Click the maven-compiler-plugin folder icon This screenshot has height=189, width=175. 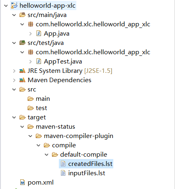point(39,136)
